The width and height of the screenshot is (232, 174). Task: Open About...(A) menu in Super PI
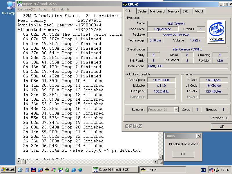[47, 9]
